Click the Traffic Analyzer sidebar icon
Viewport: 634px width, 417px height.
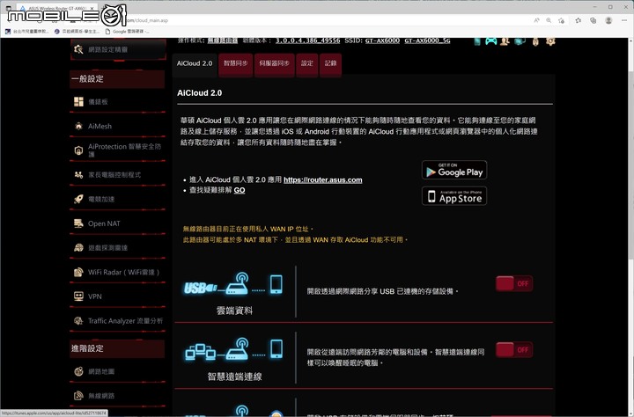(78, 321)
